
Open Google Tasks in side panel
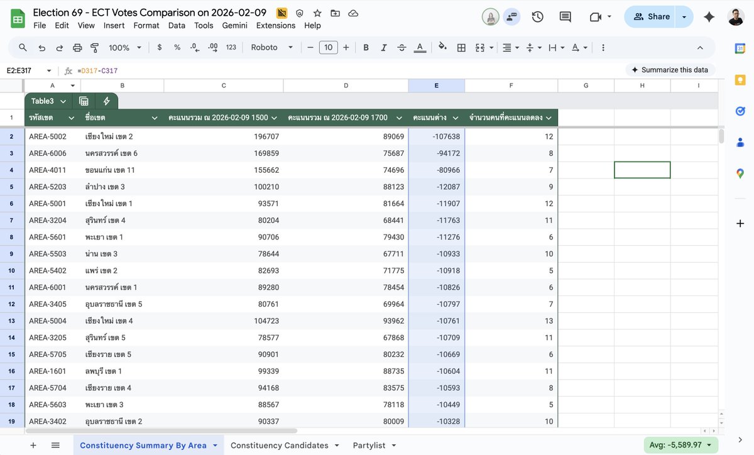(740, 111)
